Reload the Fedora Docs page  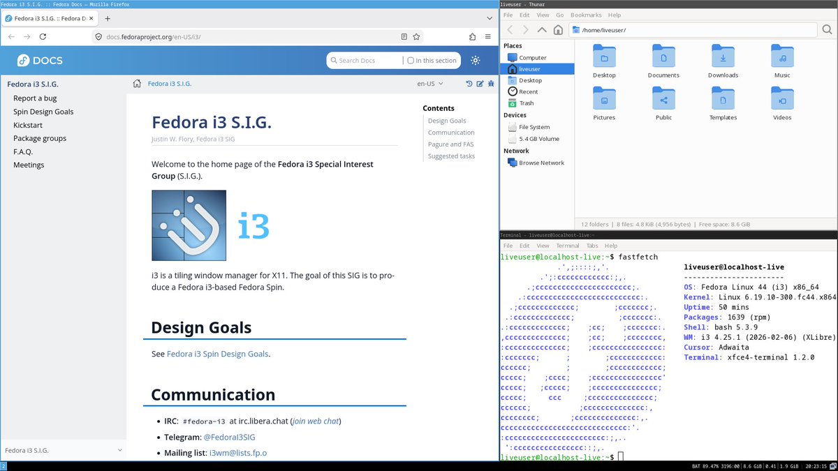point(43,36)
